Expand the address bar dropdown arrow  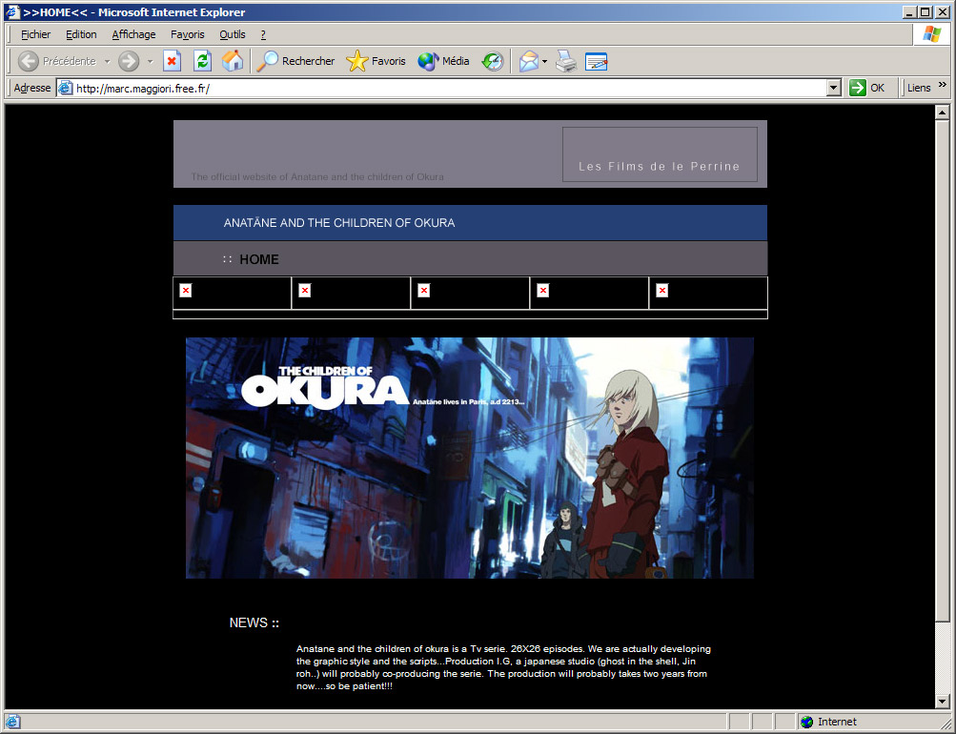coord(834,89)
